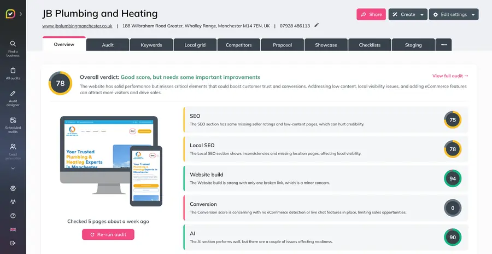Open Lead generation people icon
This screenshot has width=492, height=254.
pos(13,147)
